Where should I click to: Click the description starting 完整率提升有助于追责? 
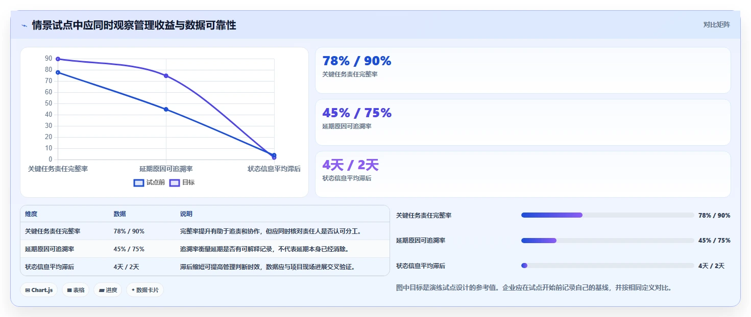tap(271, 231)
